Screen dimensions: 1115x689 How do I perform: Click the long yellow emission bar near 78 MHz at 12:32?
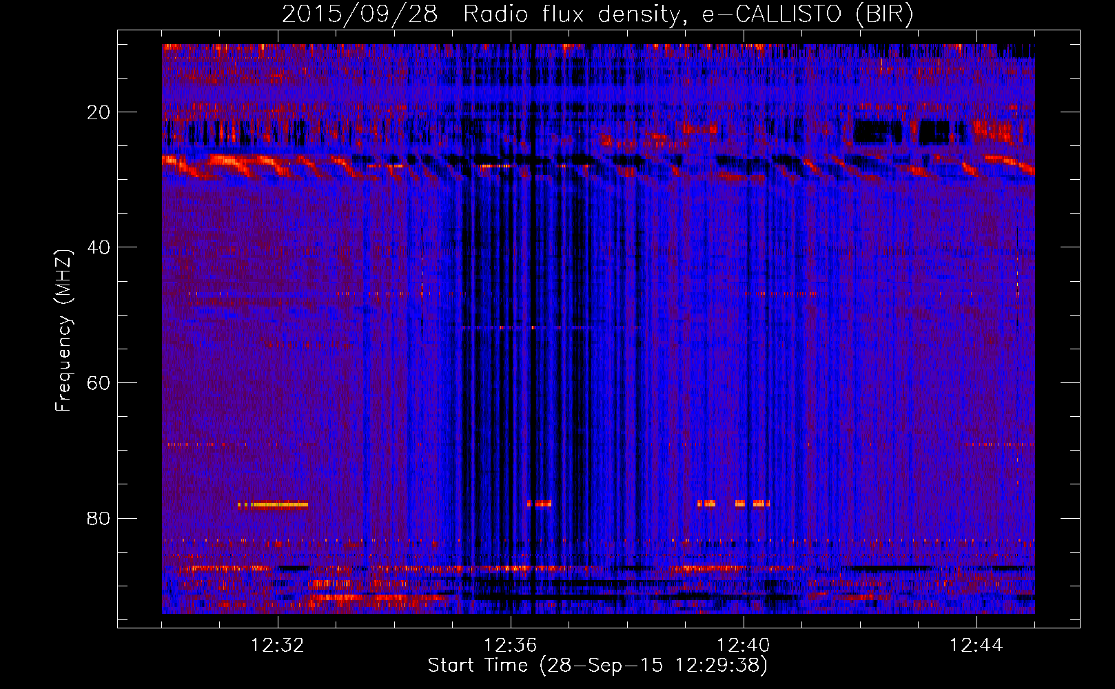[273, 505]
